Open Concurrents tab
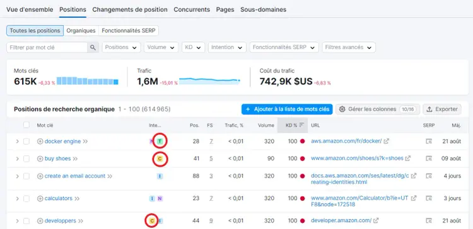 [x=192, y=9]
